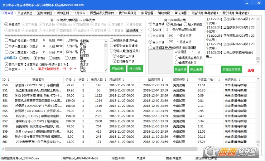
Task: Open the 活动签到 tab
Action: pos(63,13)
